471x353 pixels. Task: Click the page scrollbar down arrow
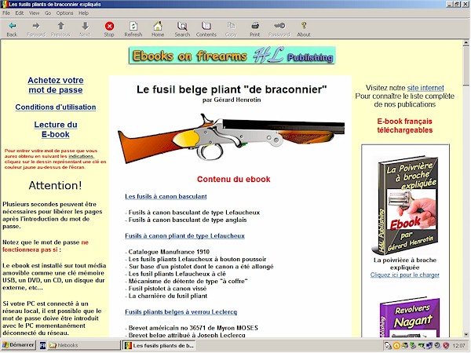tap(466, 334)
